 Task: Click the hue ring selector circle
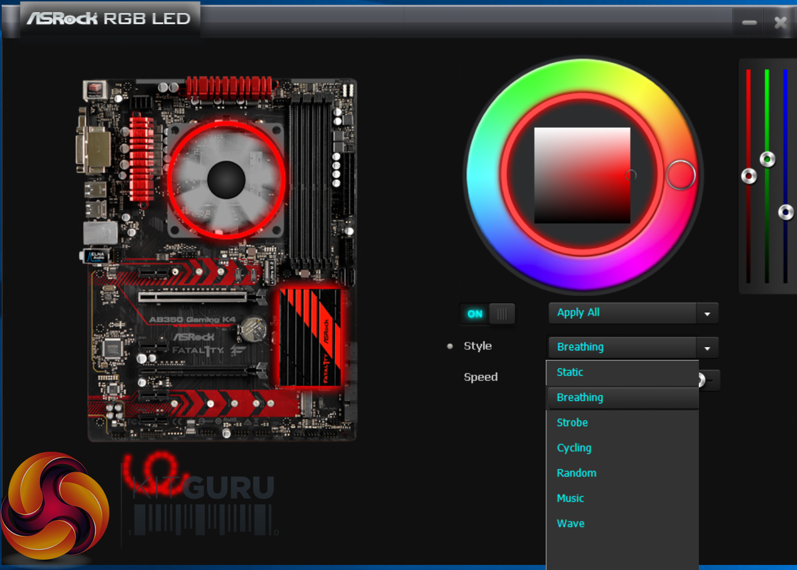coord(681,175)
